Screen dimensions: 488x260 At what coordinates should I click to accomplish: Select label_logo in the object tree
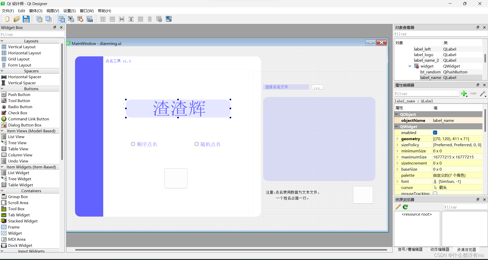tap(423, 55)
